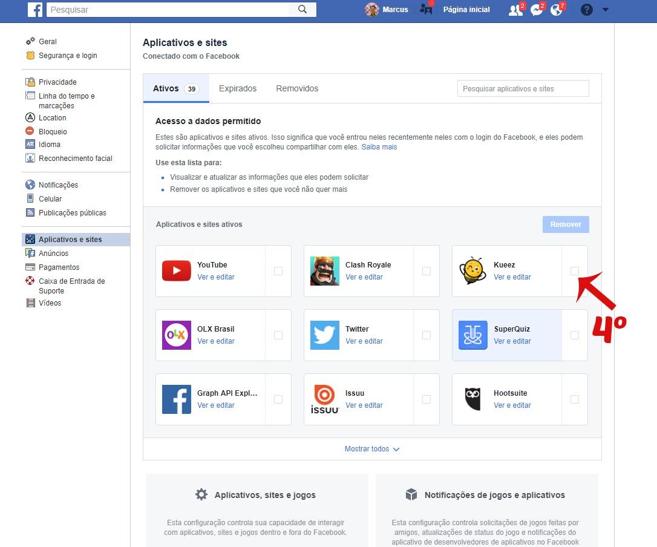Open Anúncios settings
Image resolution: width=657 pixels, height=547 pixels.
[53, 253]
